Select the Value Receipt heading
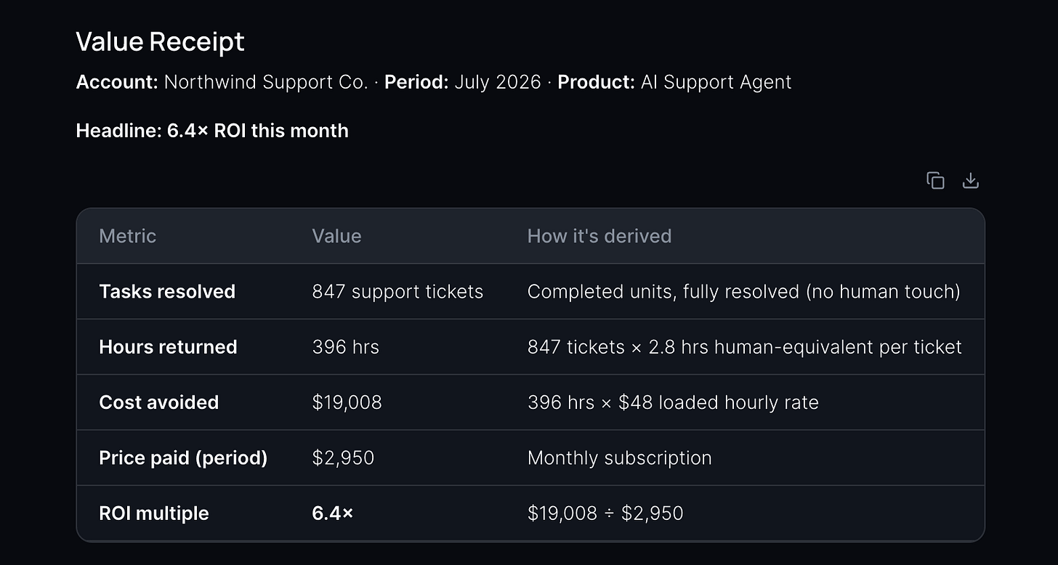The height and width of the screenshot is (565, 1058). (x=160, y=41)
